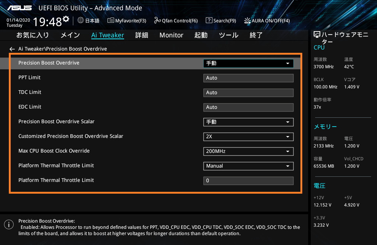The image size is (377, 245).
Task: Click the 2133 MHz memory frequency value
Action: pos(324,146)
